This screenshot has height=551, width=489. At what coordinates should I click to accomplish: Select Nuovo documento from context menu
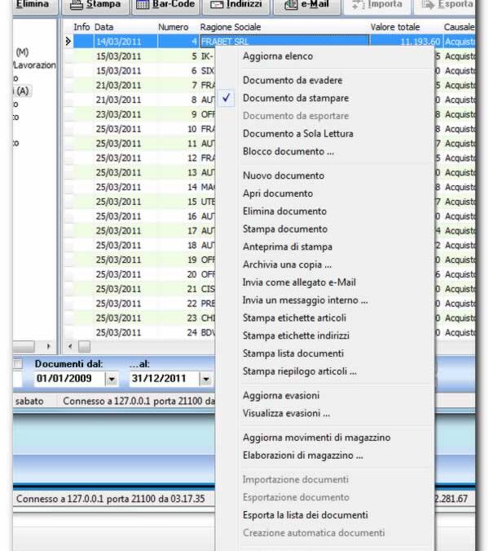[x=283, y=176]
